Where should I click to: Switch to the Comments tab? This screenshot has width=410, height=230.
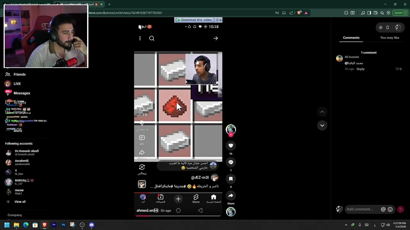point(351,38)
